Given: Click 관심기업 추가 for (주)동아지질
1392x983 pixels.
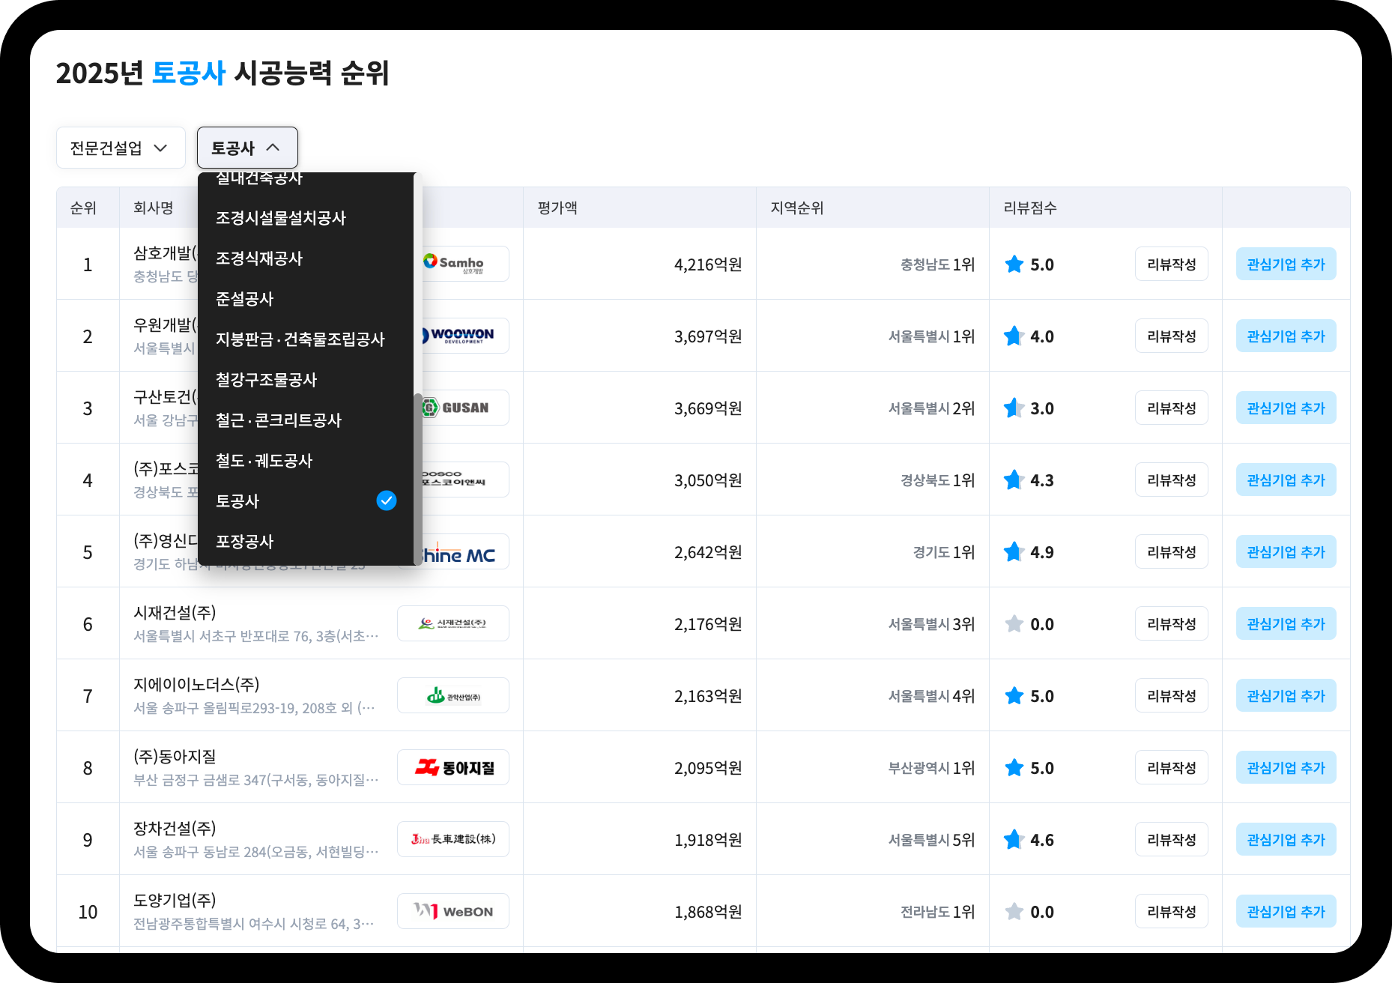Looking at the screenshot, I should 1286,767.
